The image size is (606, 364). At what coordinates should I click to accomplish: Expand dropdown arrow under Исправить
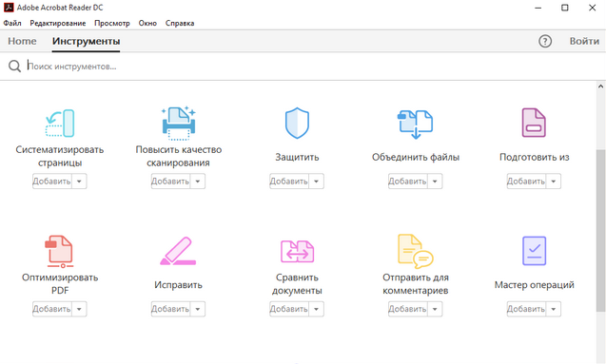pos(198,309)
